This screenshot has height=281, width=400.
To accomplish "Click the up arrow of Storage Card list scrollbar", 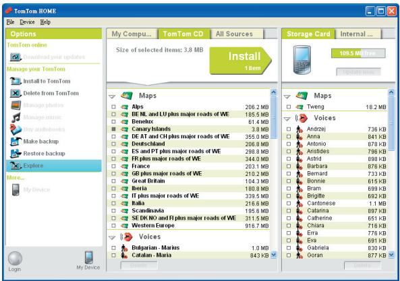I will click(391, 92).
